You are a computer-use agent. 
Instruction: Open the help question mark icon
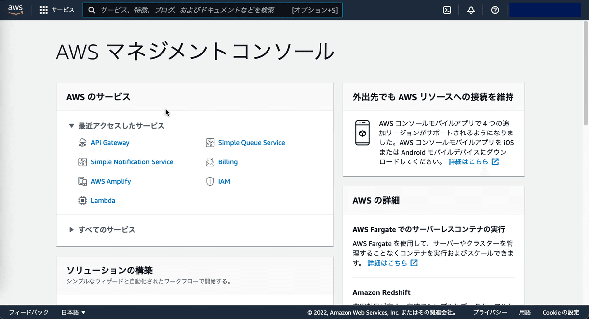click(x=495, y=10)
